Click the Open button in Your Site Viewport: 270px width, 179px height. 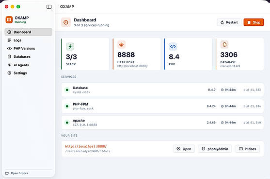click(x=184, y=149)
